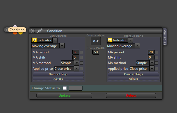
Task: Click the yellow output dot under Condition node
Action: tap(21, 33)
